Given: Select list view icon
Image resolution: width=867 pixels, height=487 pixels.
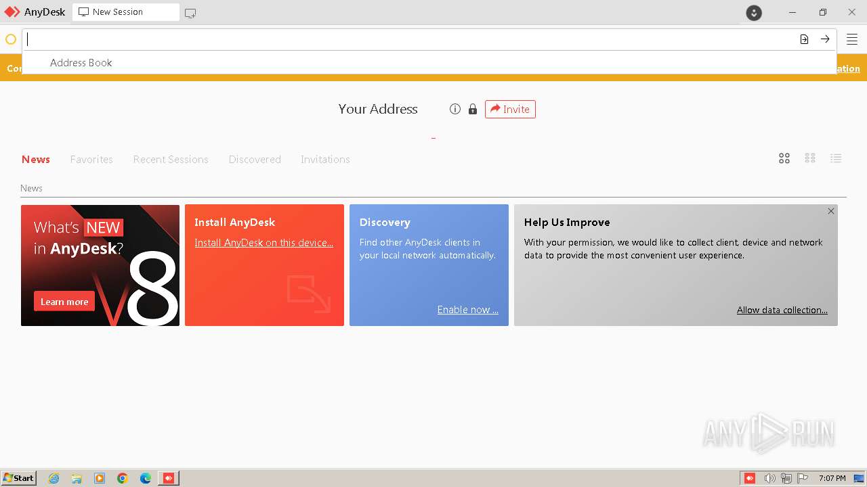Looking at the screenshot, I should (x=836, y=158).
